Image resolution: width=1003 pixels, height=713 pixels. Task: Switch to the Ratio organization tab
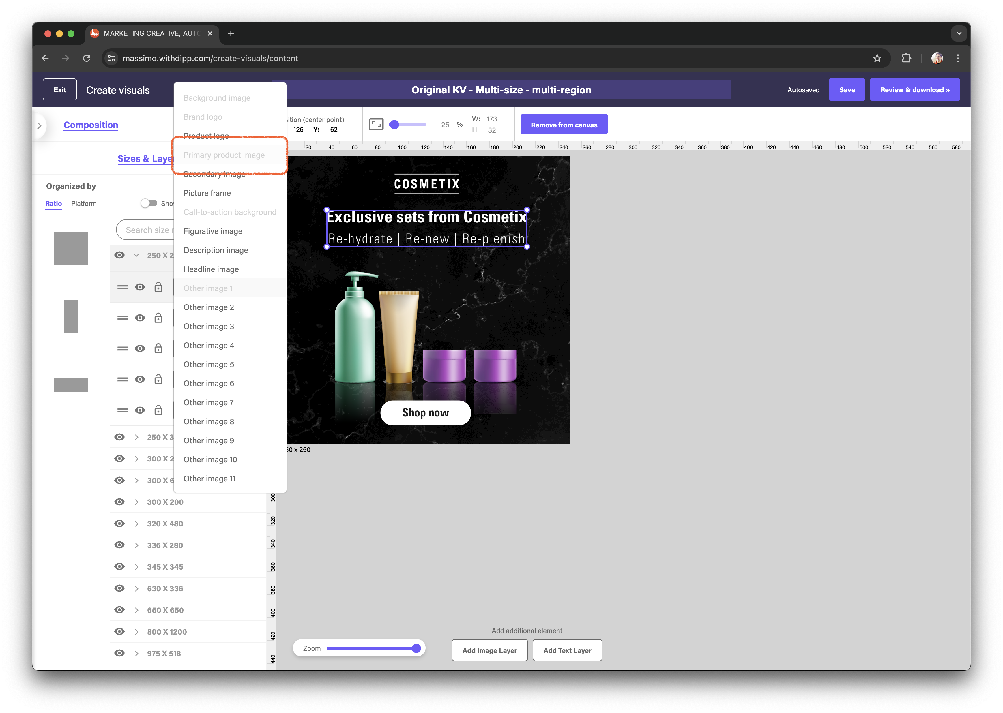point(54,204)
